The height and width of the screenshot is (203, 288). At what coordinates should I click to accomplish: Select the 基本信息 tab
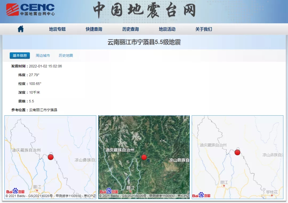20,56
